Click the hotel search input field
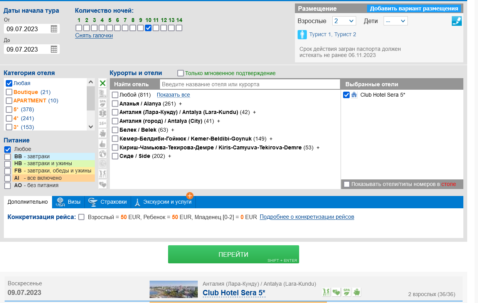The image size is (478, 303). [249, 84]
